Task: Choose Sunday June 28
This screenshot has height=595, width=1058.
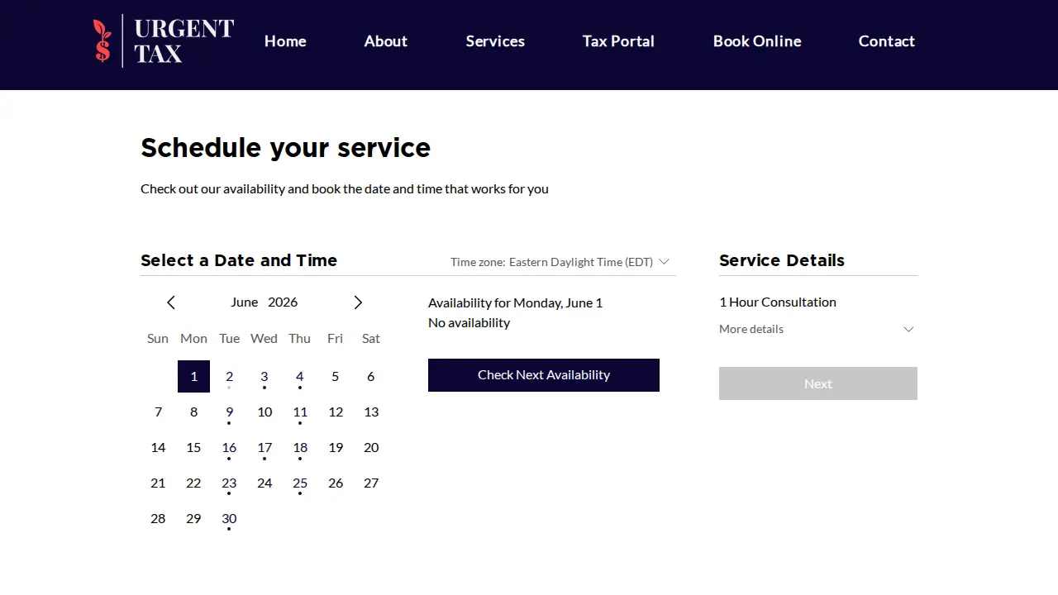Action: [x=158, y=518]
